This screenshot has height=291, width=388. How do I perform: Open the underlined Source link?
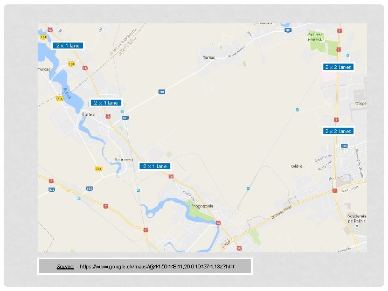pos(65,267)
